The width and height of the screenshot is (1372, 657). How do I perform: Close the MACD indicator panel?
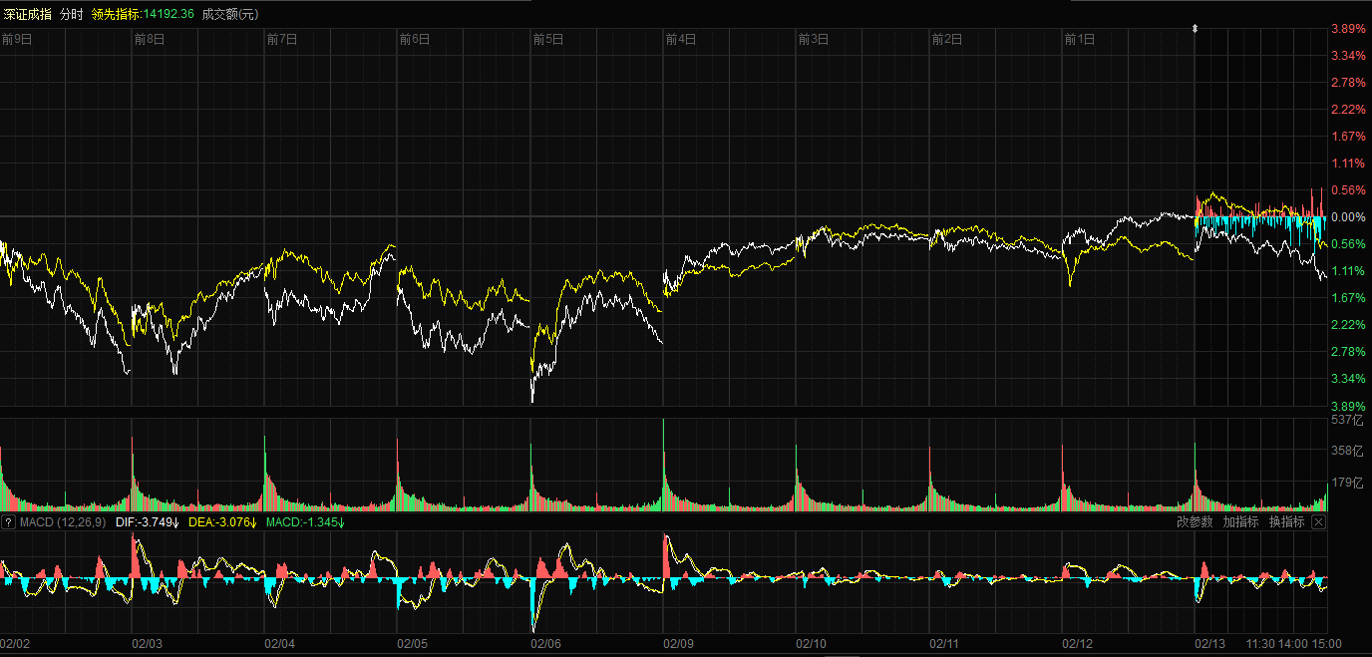pos(1318,522)
